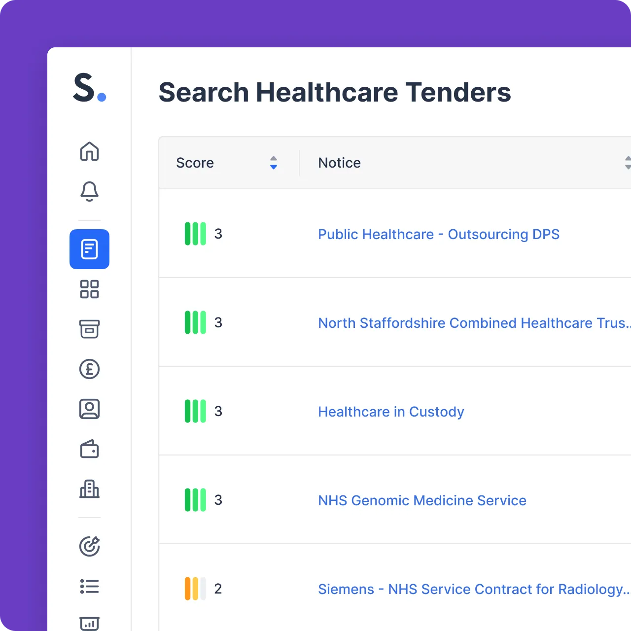The width and height of the screenshot is (631, 631).
Task: Open the wallet icon
Action: [x=89, y=449]
